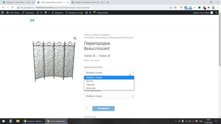Zoom product image with magnifier icon
This screenshot has width=221, height=124.
click(x=75, y=38)
